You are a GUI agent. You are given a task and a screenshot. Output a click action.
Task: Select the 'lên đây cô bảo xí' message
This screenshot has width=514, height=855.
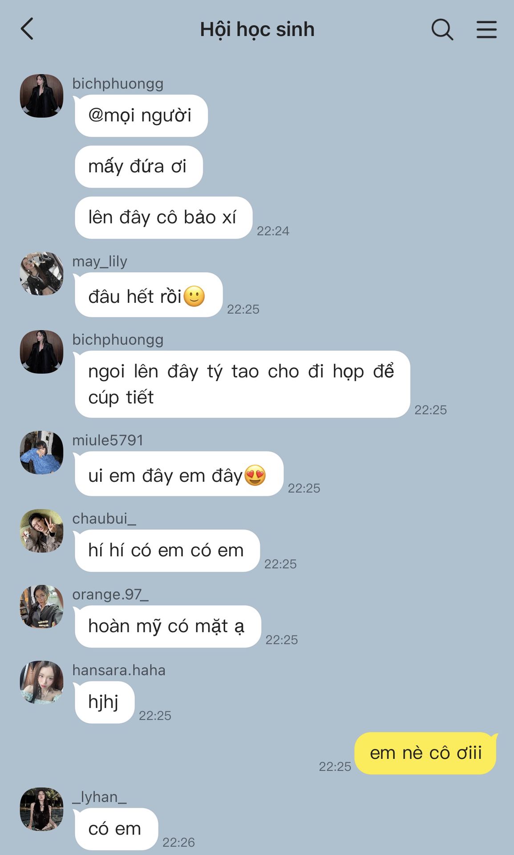163,218
